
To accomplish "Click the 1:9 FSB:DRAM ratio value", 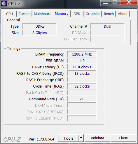I will [82, 61].
